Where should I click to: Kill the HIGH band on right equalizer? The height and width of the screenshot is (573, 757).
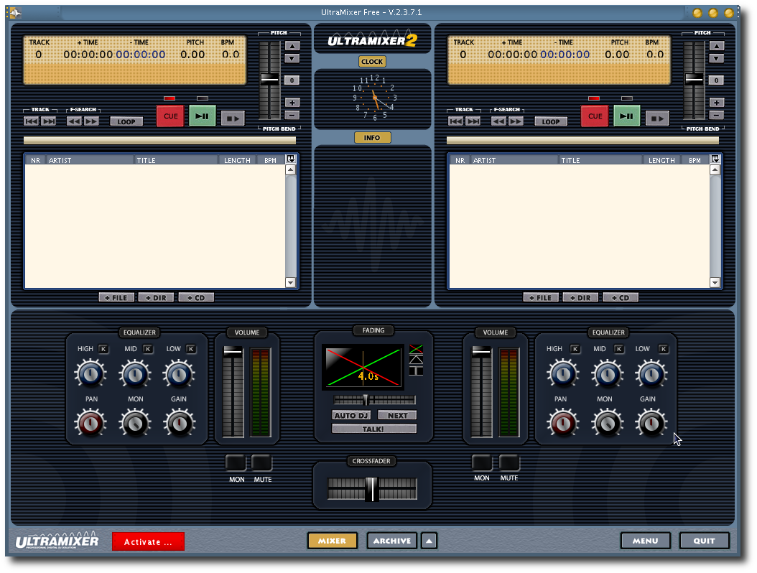click(x=575, y=349)
